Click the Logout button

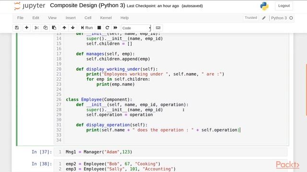click(x=284, y=6)
